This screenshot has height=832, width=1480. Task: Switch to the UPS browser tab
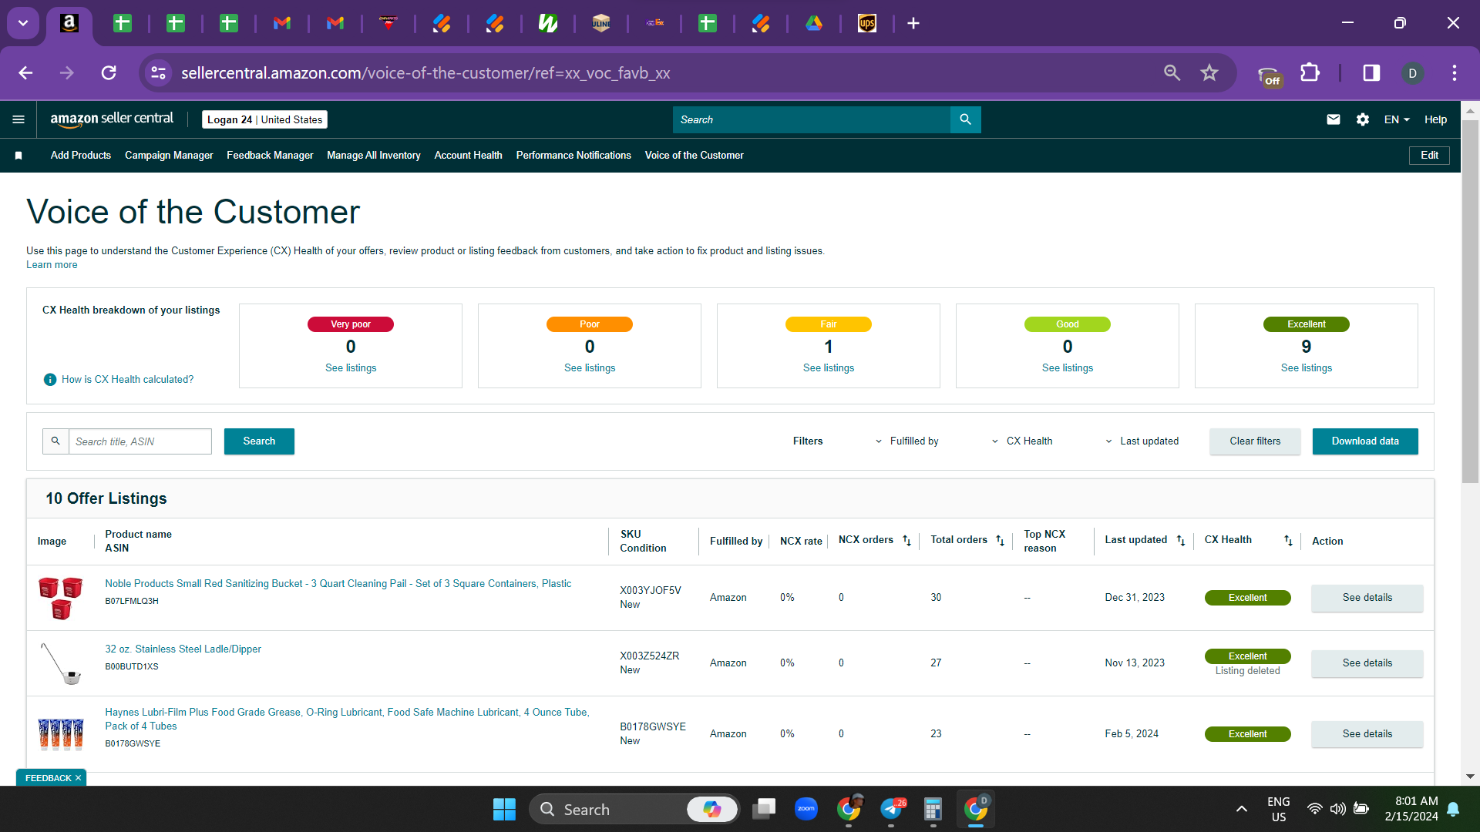point(867,23)
